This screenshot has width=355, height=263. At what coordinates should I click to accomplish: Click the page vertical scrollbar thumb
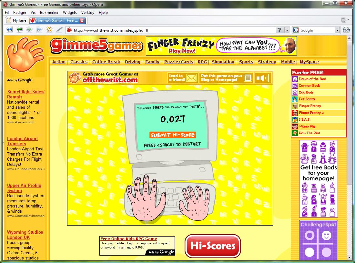[349, 113]
